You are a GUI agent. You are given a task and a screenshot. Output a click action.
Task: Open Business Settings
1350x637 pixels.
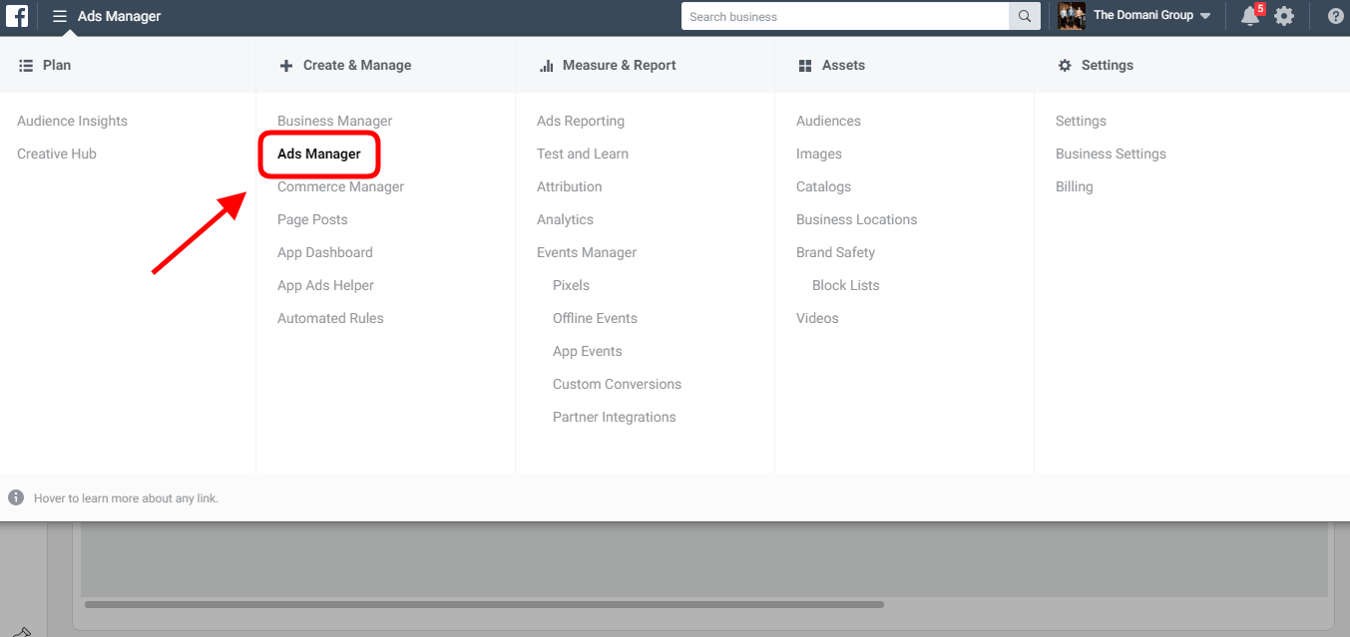1111,154
